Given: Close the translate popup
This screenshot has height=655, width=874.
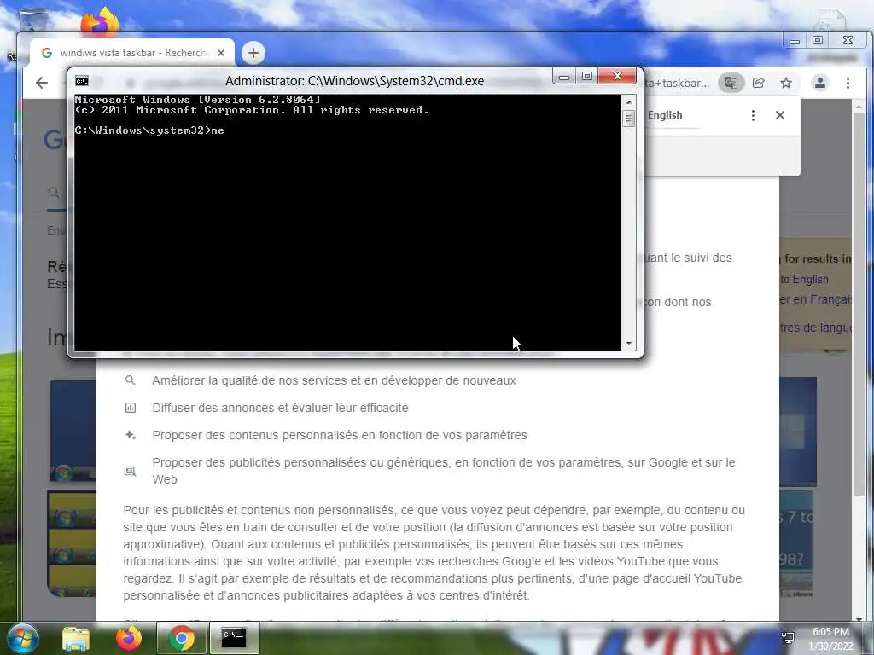Looking at the screenshot, I should [780, 115].
